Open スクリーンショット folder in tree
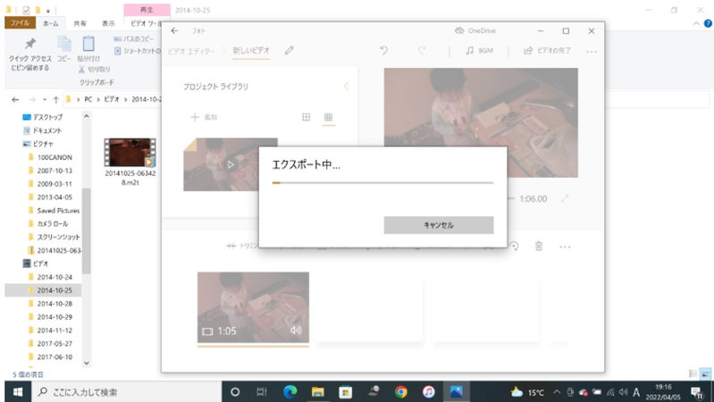Screen dimensions: 714x402 [54, 237]
